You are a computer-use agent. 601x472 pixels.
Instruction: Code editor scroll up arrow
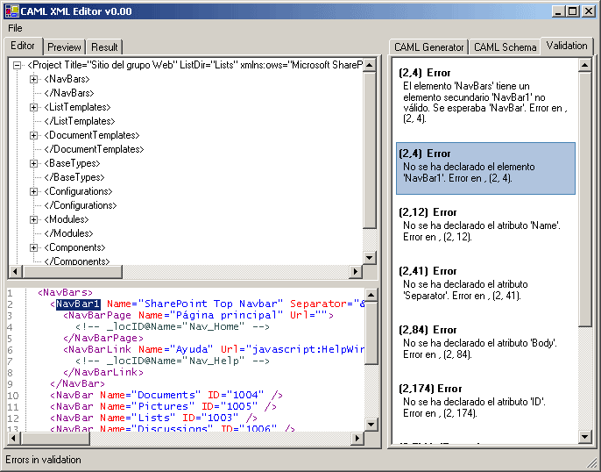(371, 295)
